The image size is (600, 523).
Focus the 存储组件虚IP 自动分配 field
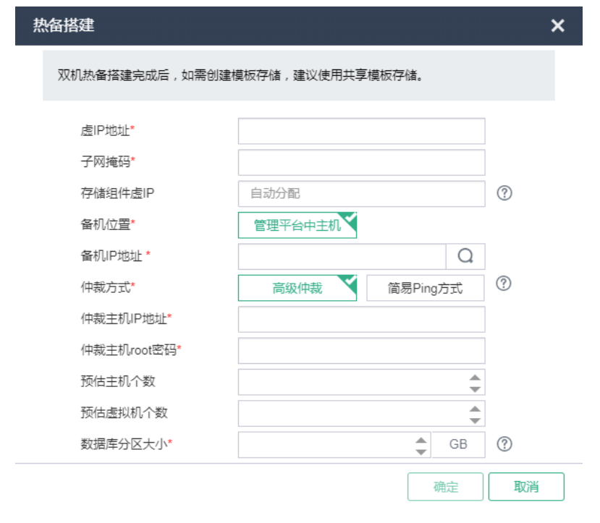pos(362,194)
